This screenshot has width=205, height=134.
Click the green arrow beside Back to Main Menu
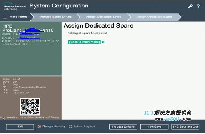click(x=103, y=42)
